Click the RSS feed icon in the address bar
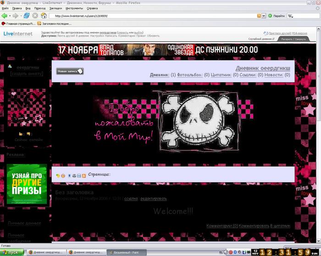 (x=259, y=16)
